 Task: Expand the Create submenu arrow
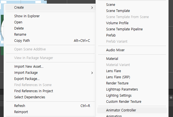click(92, 8)
